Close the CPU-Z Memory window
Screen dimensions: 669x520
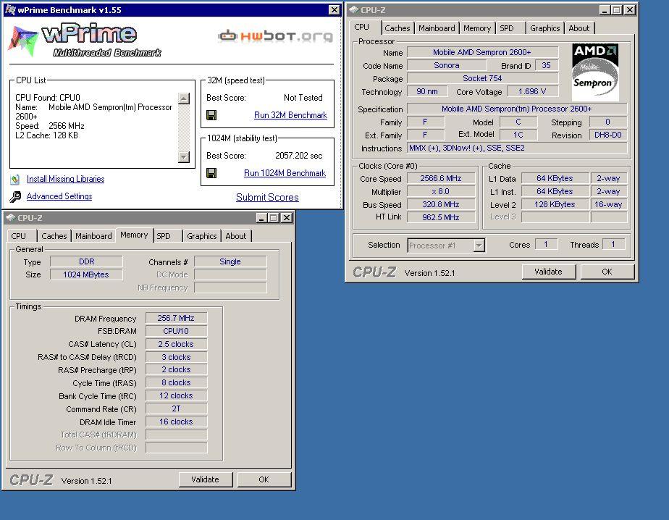[287, 218]
